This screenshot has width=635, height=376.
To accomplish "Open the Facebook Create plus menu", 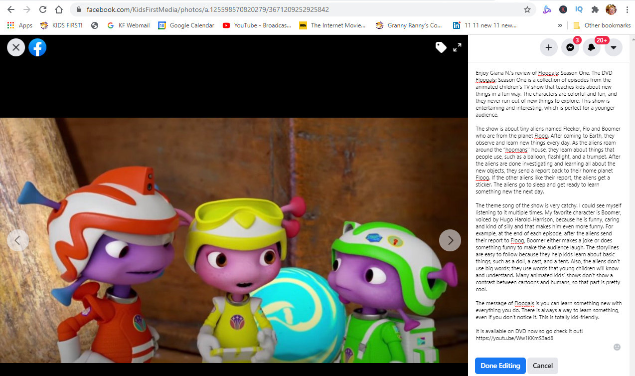I will click(549, 47).
